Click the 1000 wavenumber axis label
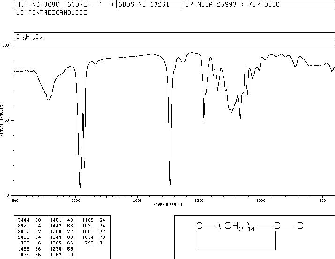 [261, 200]
